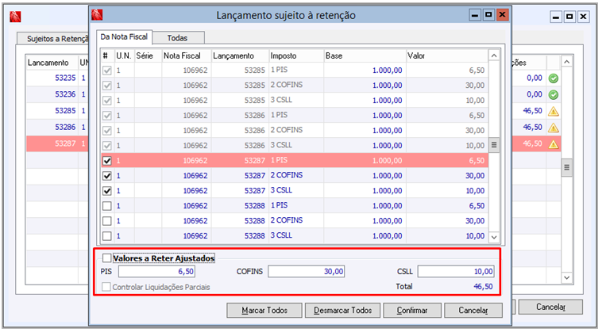The image size is (610, 336).
Task: Minimize the background window
Action: [x=556, y=17]
